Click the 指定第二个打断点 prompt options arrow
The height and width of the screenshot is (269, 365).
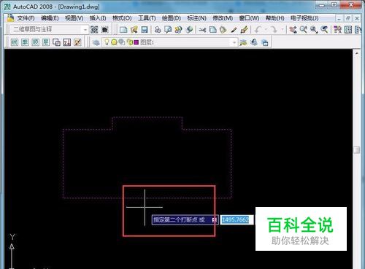[214, 219]
